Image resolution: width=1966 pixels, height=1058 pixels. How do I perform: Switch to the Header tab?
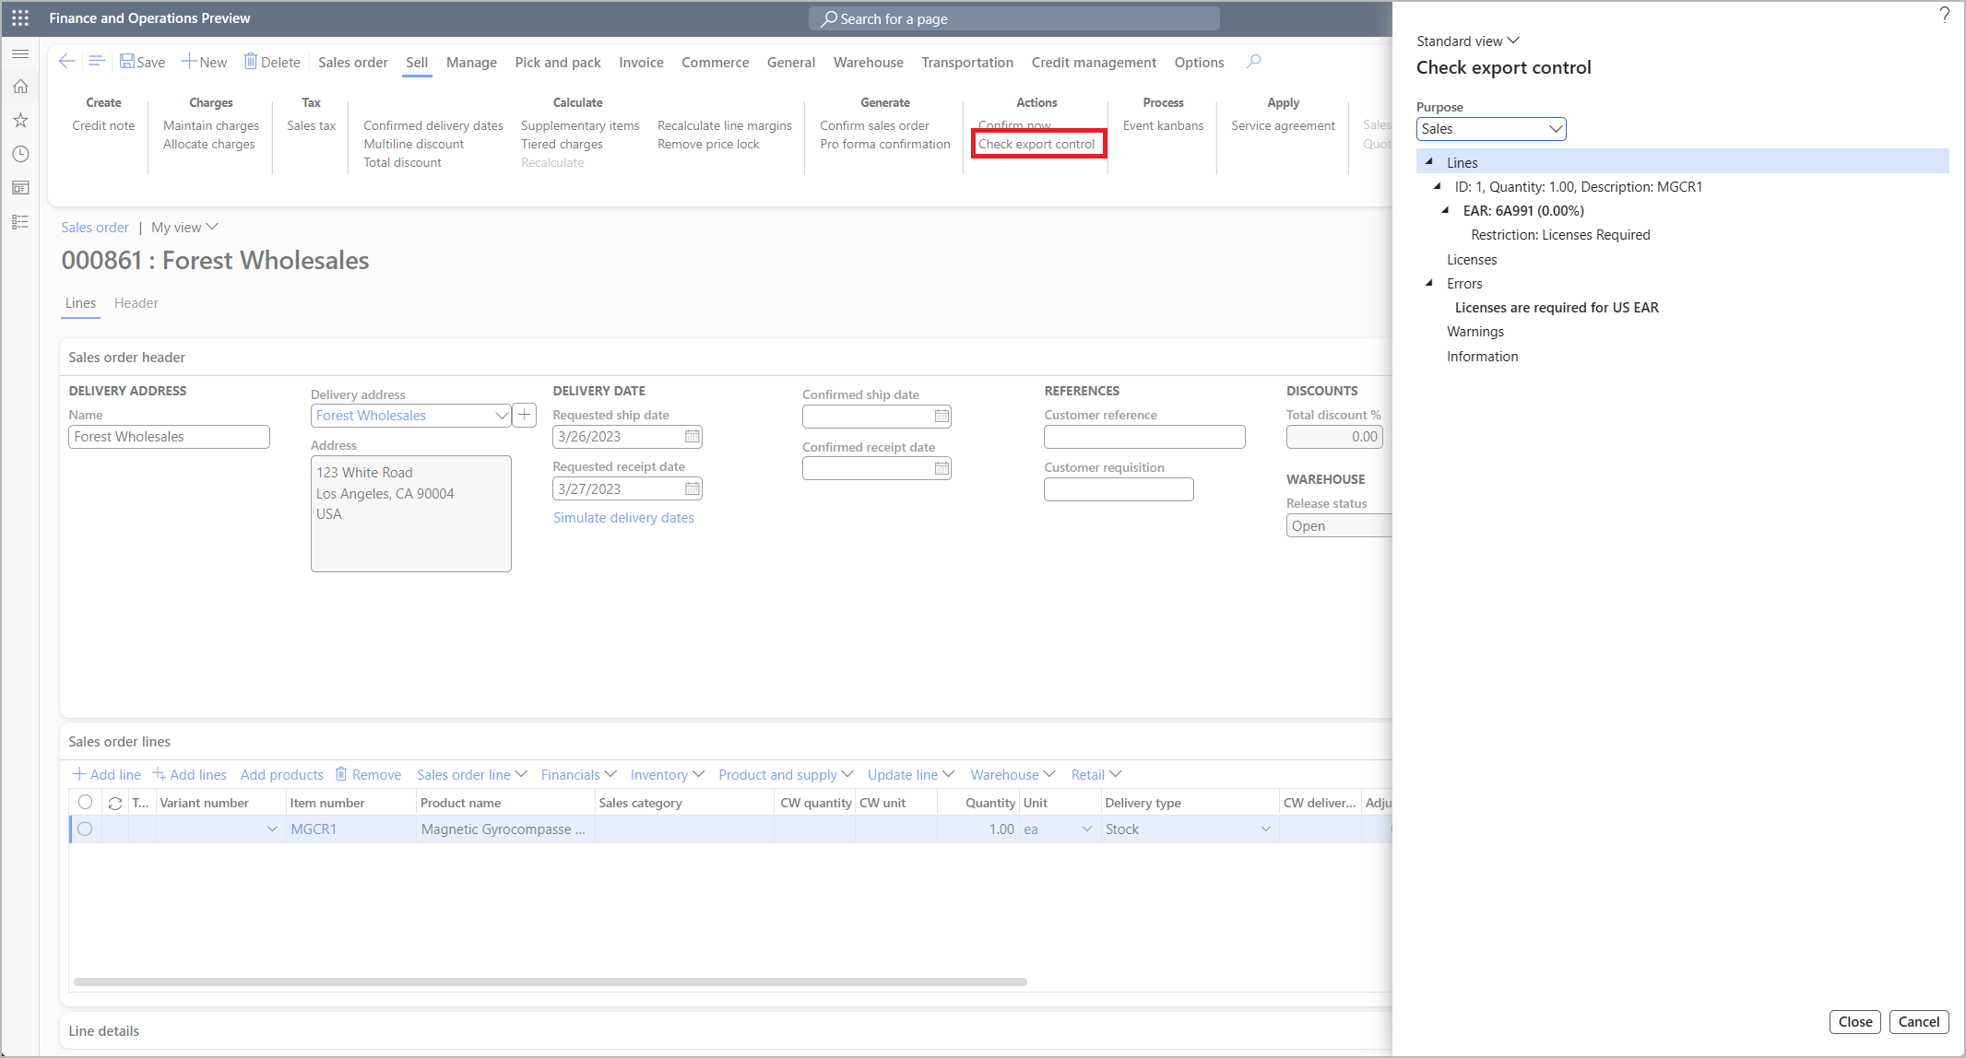click(x=136, y=303)
